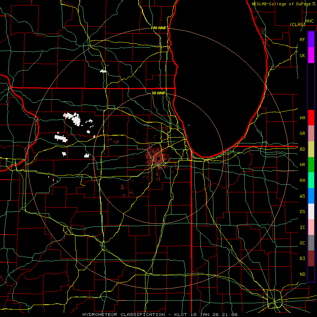Click the KLOT radar site center dot
This screenshot has height=317, width=317.
coord(158,159)
